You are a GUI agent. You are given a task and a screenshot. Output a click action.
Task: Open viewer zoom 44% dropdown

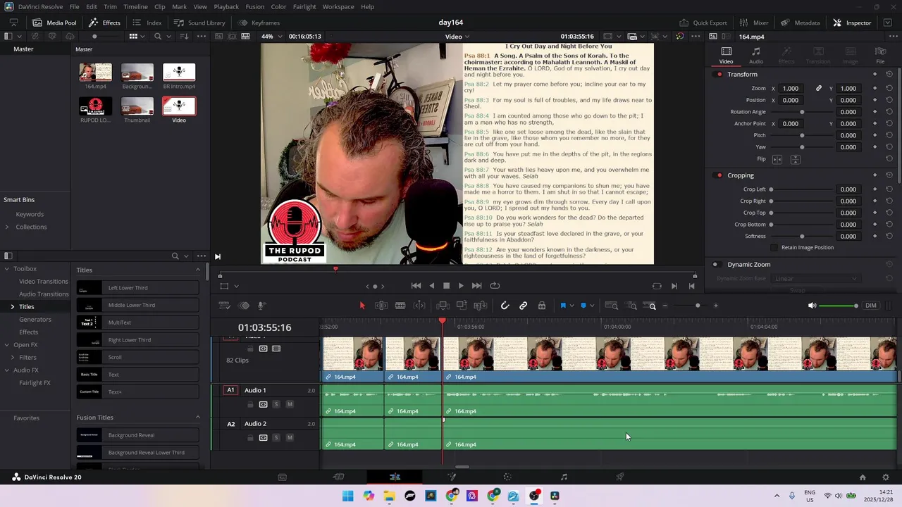[271, 37]
